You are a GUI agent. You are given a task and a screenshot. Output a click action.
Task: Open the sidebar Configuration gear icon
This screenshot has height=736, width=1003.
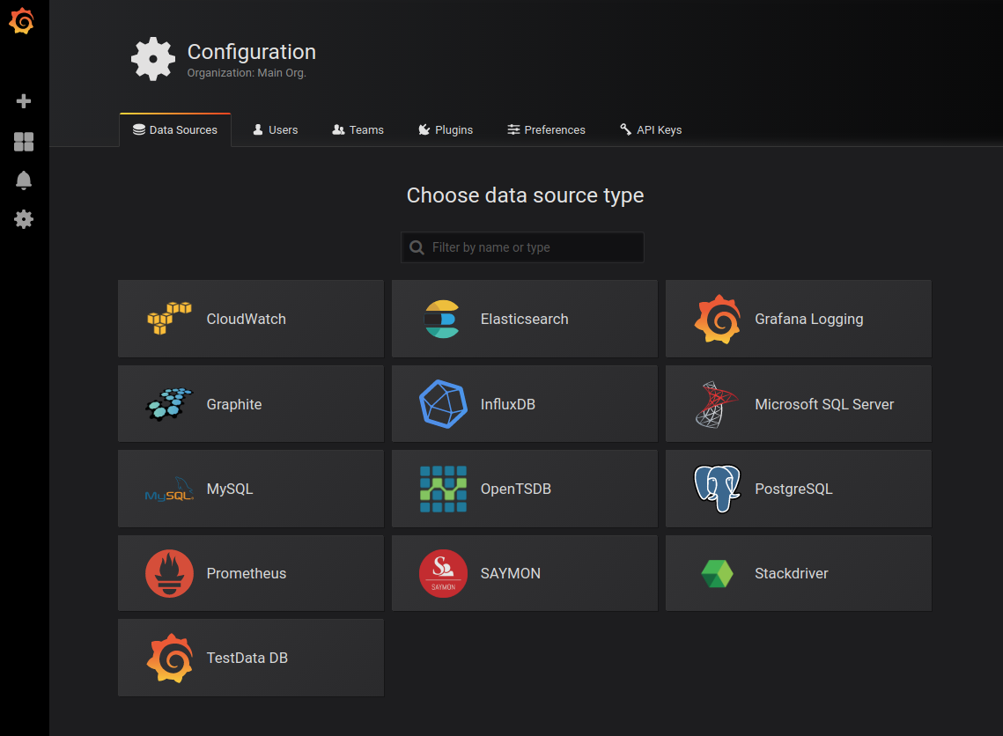coord(24,219)
